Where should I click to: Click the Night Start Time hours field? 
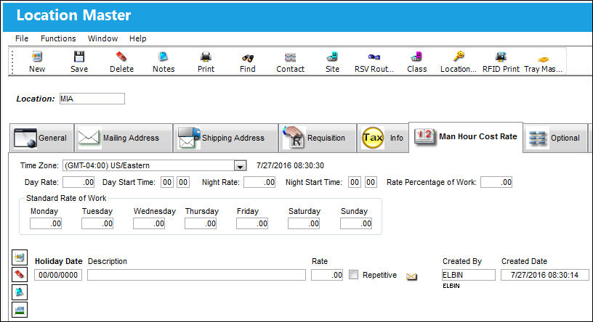coord(355,182)
